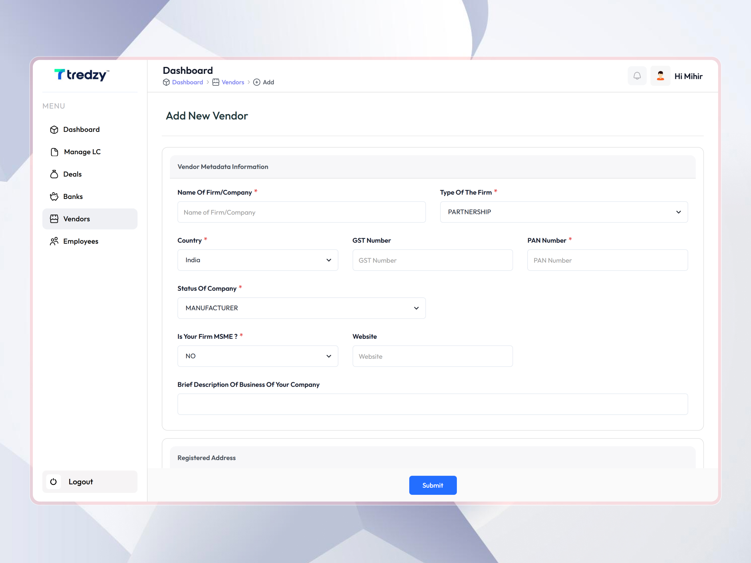751x563 pixels.
Task: Open the Type Of The Firm dropdown
Action: coord(564,212)
